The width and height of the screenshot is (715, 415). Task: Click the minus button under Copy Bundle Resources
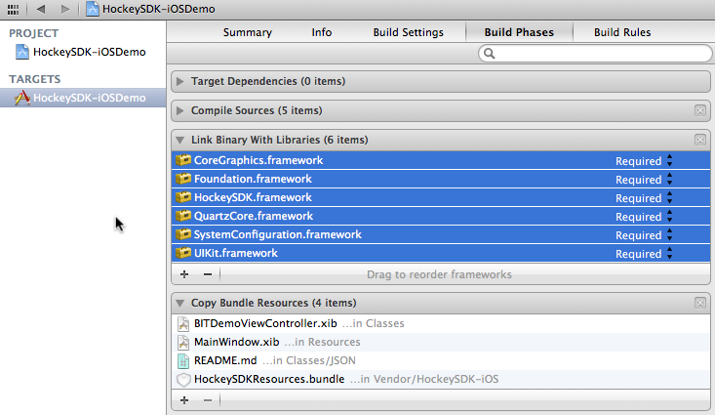pyautogui.click(x=207, y=400)
